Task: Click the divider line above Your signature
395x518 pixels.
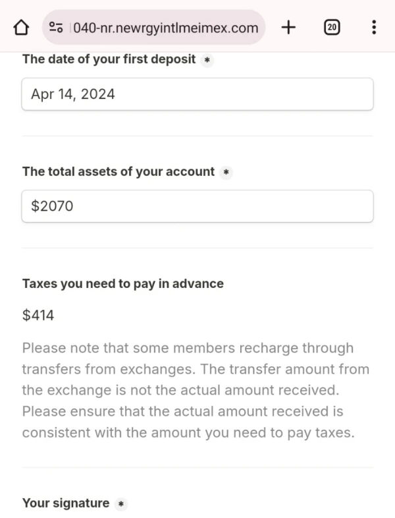Action: (x=197, y=468)
